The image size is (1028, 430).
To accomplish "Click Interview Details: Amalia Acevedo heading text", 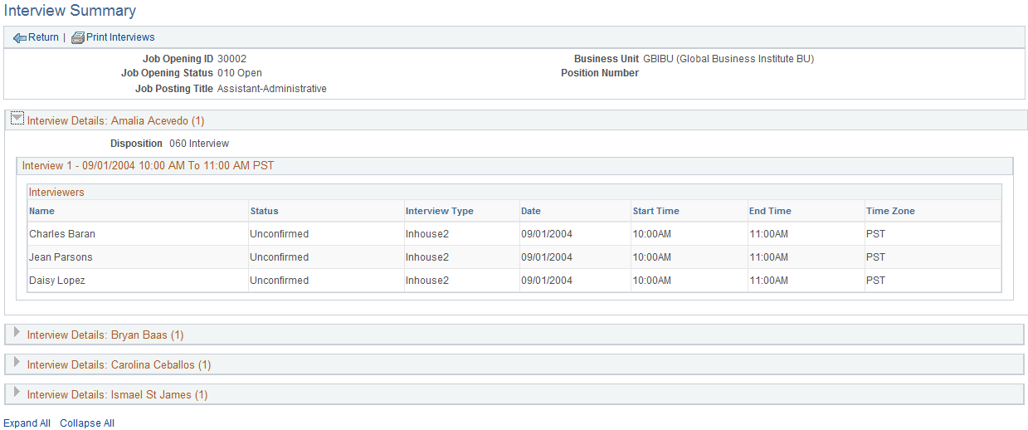I will 115,121.
